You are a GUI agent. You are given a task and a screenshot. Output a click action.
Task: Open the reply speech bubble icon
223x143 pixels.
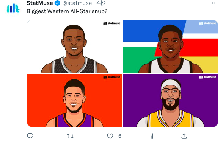[30, 136]
